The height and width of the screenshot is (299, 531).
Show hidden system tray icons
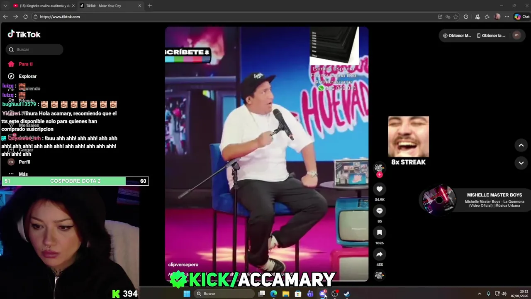[480, 294]
